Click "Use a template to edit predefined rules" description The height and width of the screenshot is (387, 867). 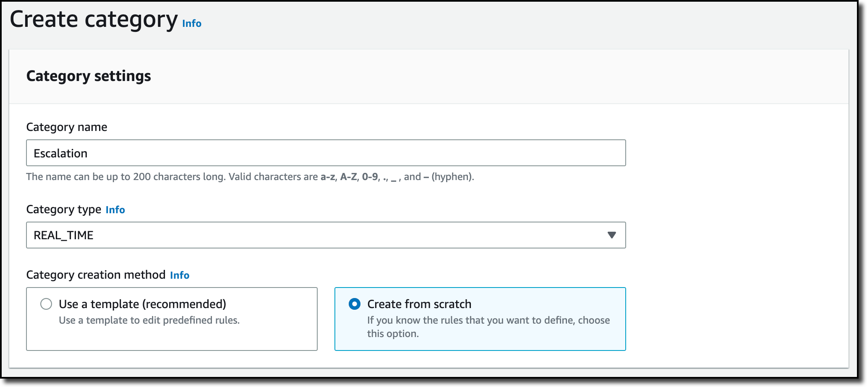[149, 320]
